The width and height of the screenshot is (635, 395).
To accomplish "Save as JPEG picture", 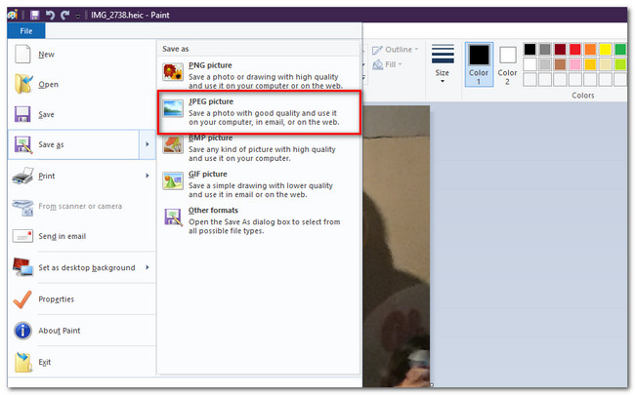I will pos(258,112).
